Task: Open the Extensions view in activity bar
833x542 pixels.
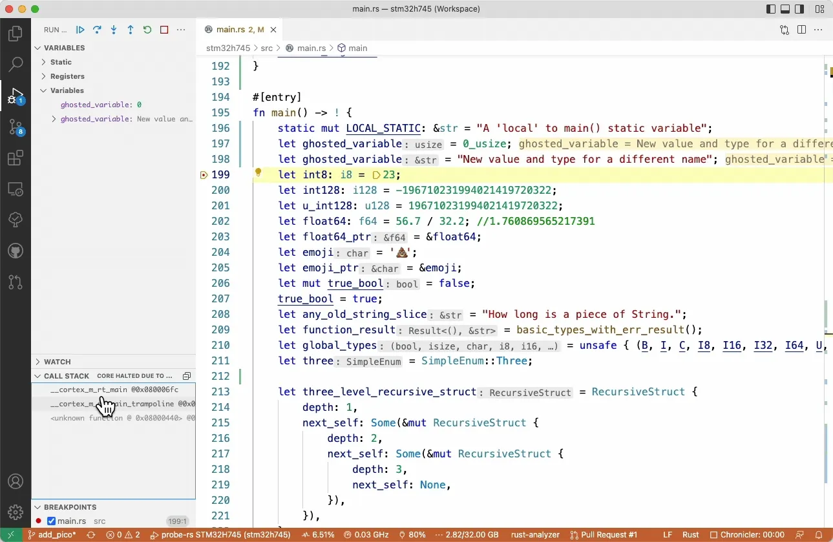Action: 16,158
